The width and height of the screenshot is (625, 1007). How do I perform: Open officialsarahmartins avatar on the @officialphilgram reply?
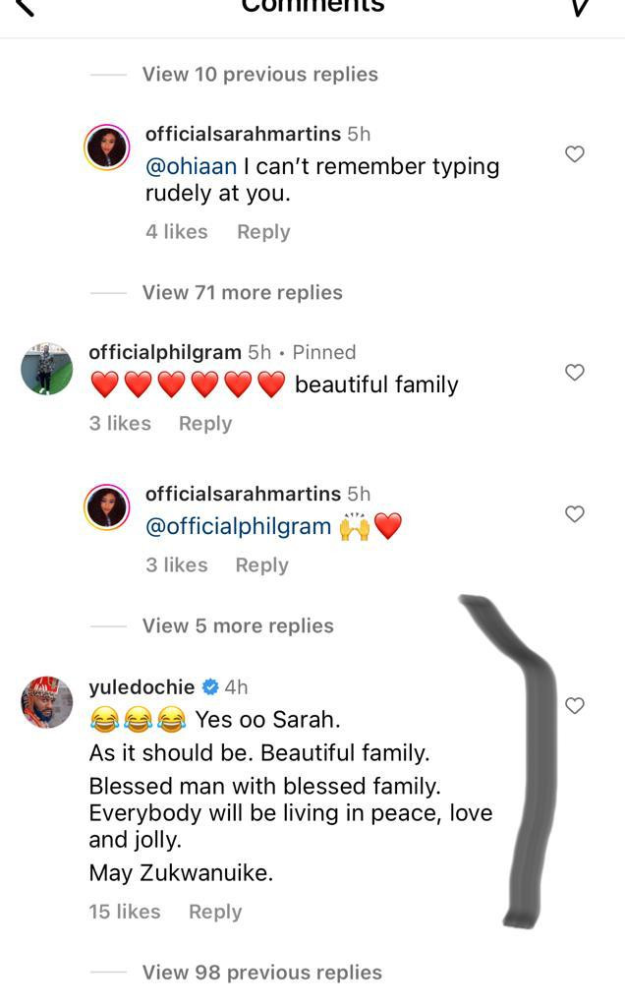pos(107,509)
